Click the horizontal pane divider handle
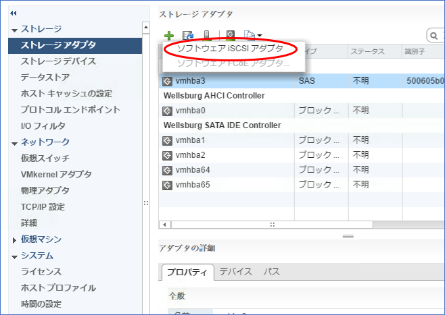This screenshot has width=445, height=315. click(x=348, y=236)
